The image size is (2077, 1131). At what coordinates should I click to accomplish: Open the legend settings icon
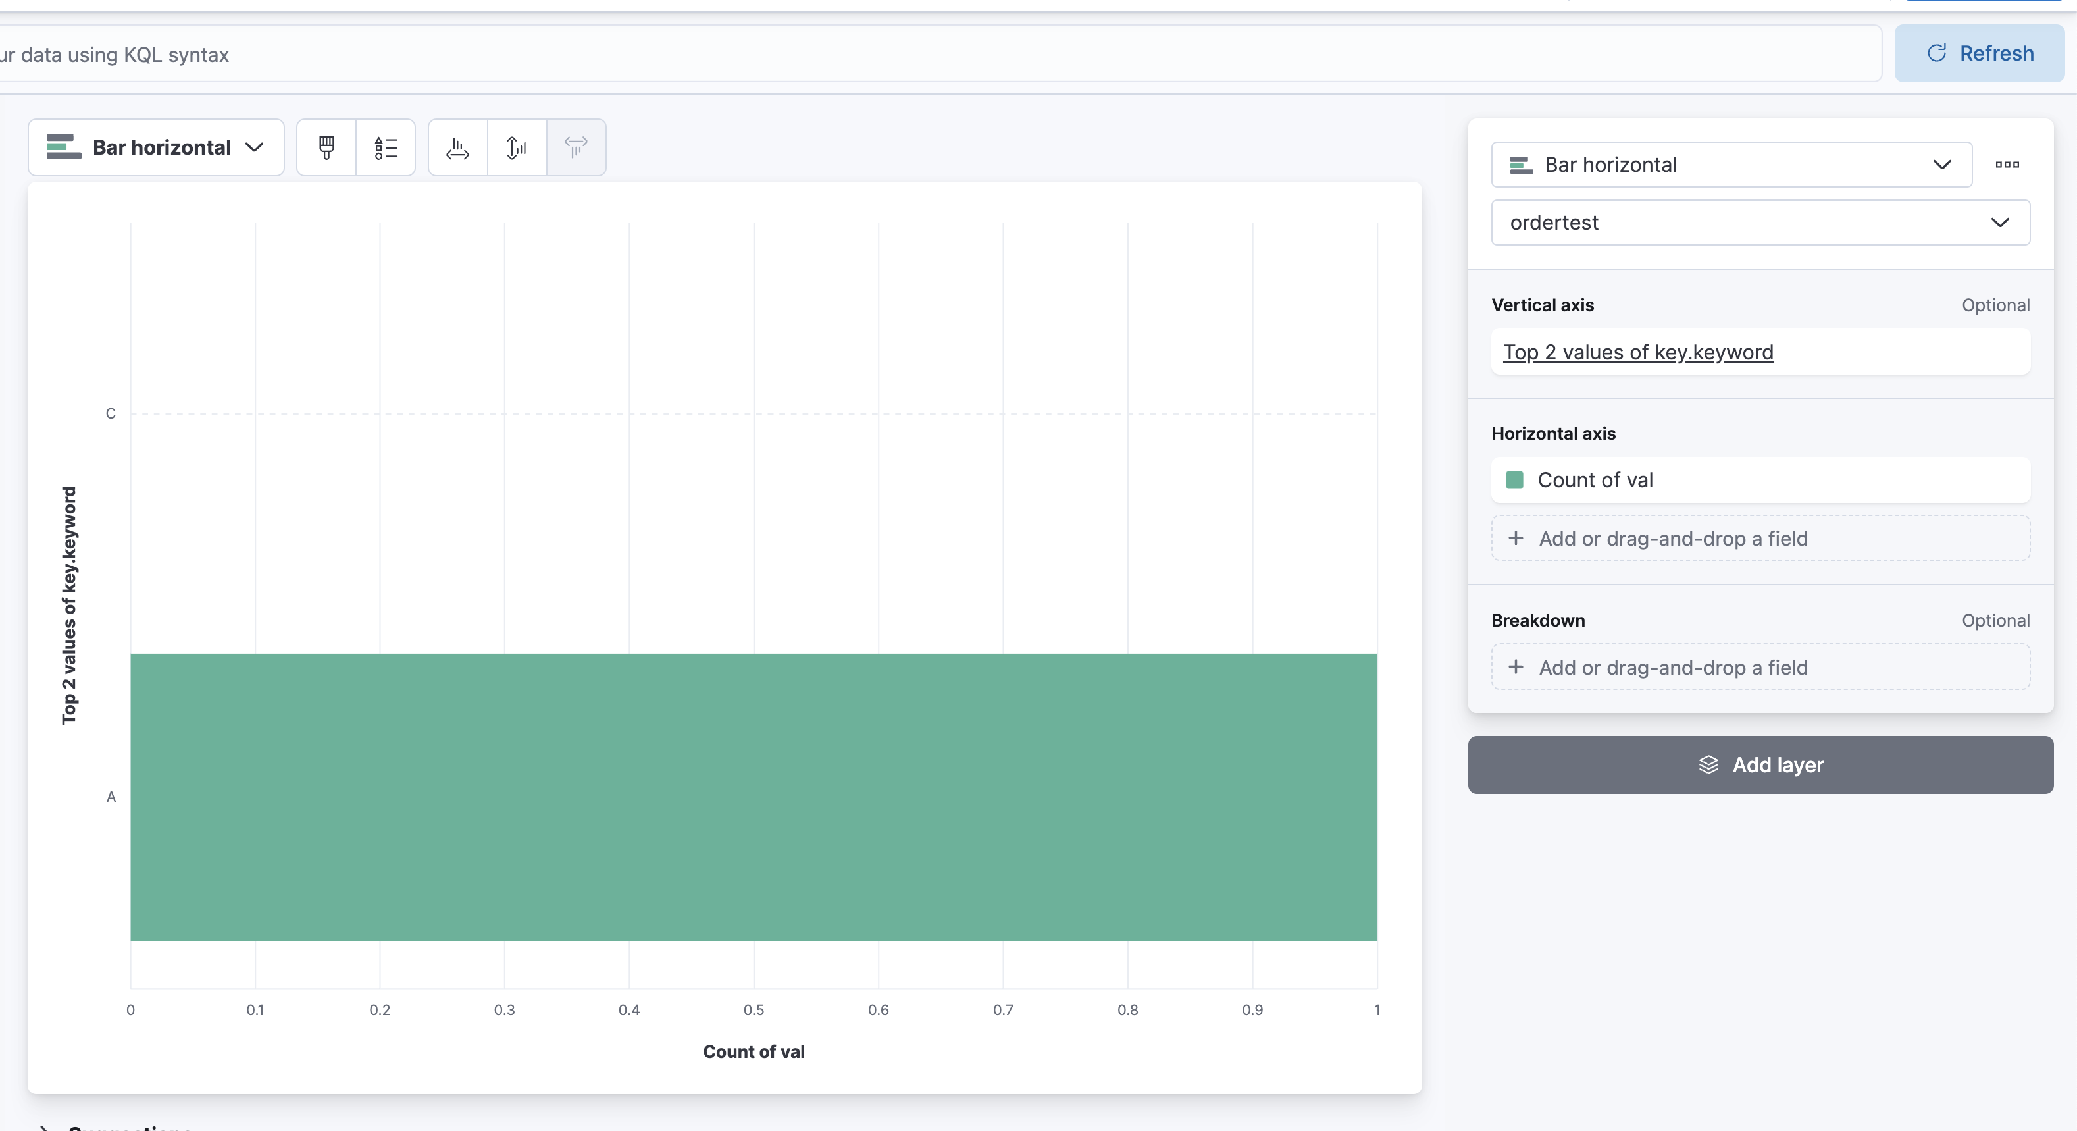[386, 147]
